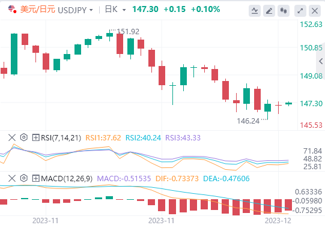Click the -0.75295 MACD scale label

tap(307, 211)
